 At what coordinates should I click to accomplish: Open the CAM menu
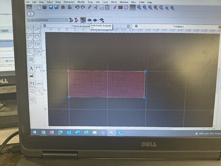141,2
